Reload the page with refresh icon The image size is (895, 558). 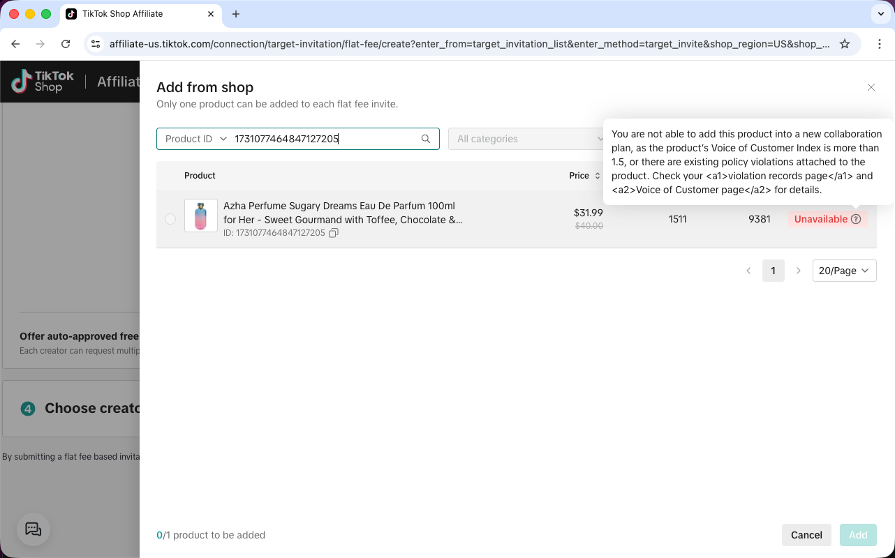pos(66,44)
